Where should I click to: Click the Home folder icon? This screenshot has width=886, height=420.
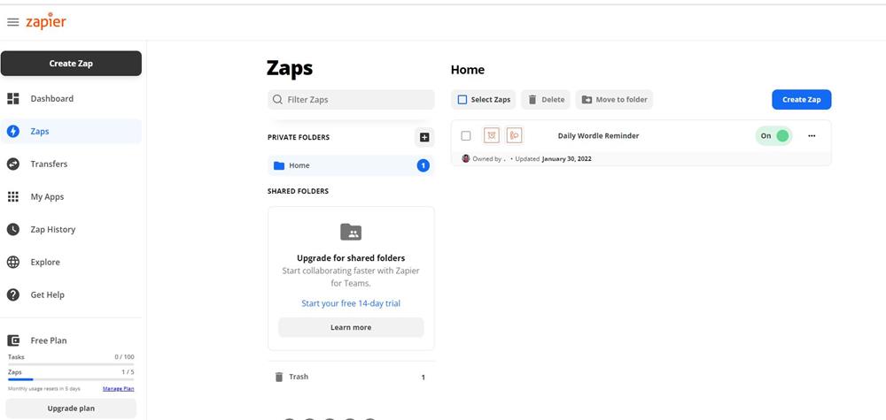pos(278,165)
